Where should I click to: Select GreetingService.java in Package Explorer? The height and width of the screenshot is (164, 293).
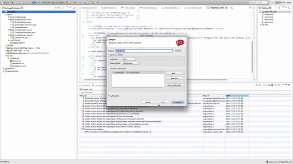click(23, 22)
